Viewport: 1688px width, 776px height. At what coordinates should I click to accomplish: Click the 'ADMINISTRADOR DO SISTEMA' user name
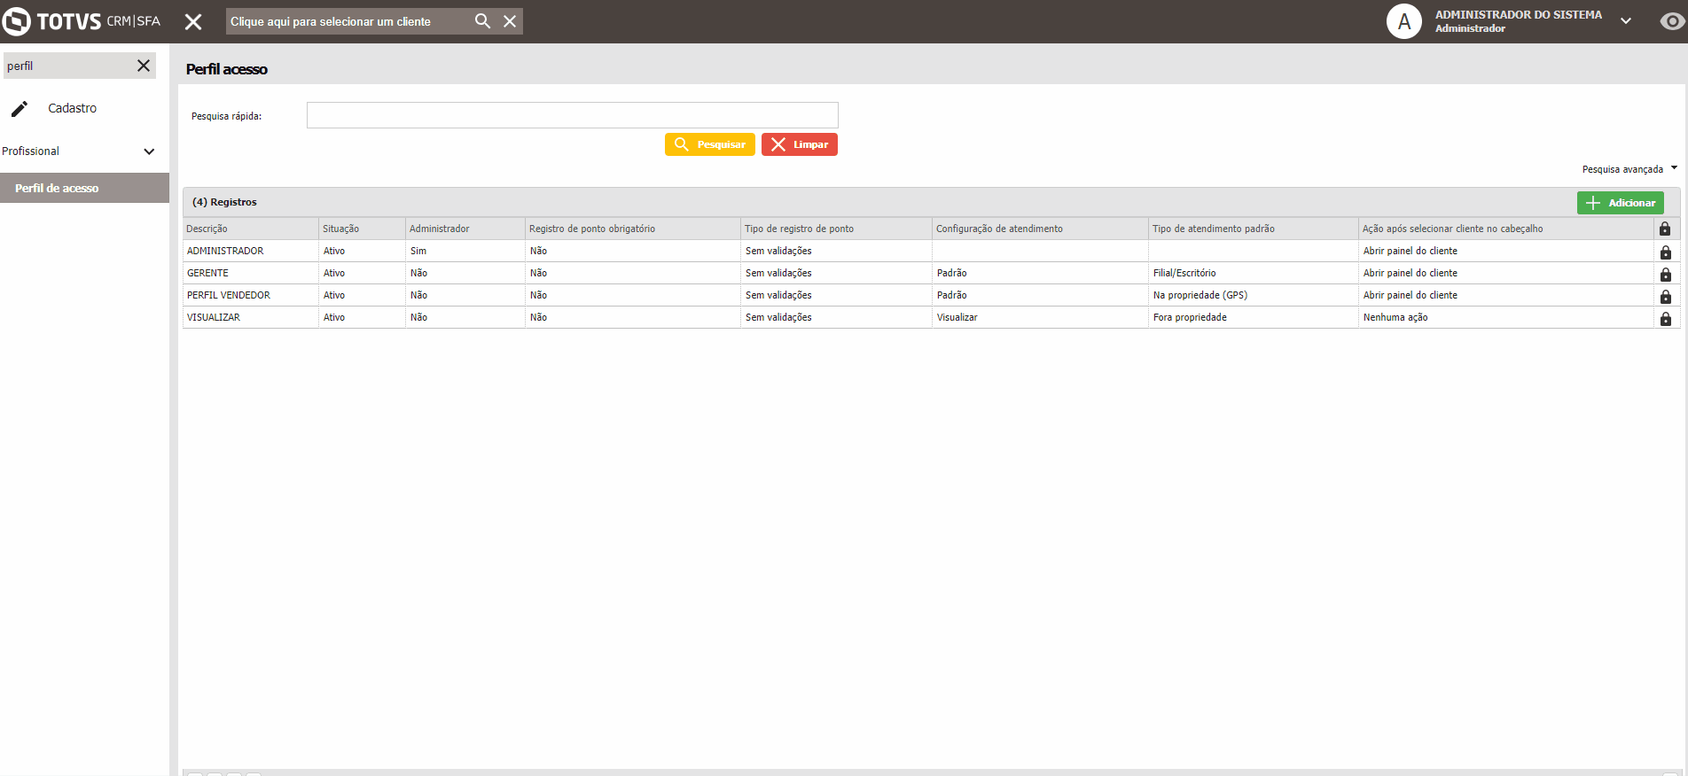1519,14
